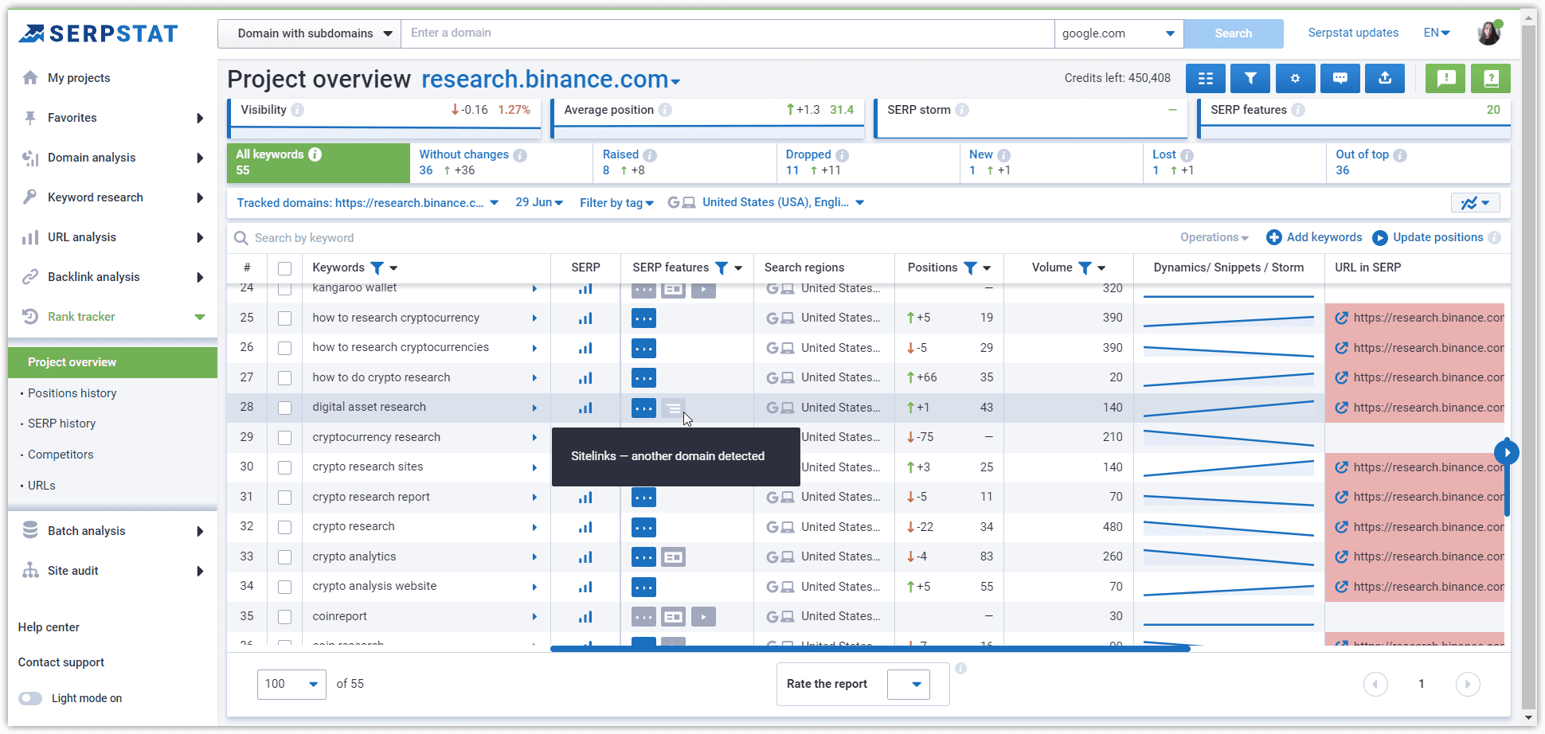This screenshot has width=1545, height=734.
Task: Open the Rate the report dropdown
Action: click(x=909, y=684)
